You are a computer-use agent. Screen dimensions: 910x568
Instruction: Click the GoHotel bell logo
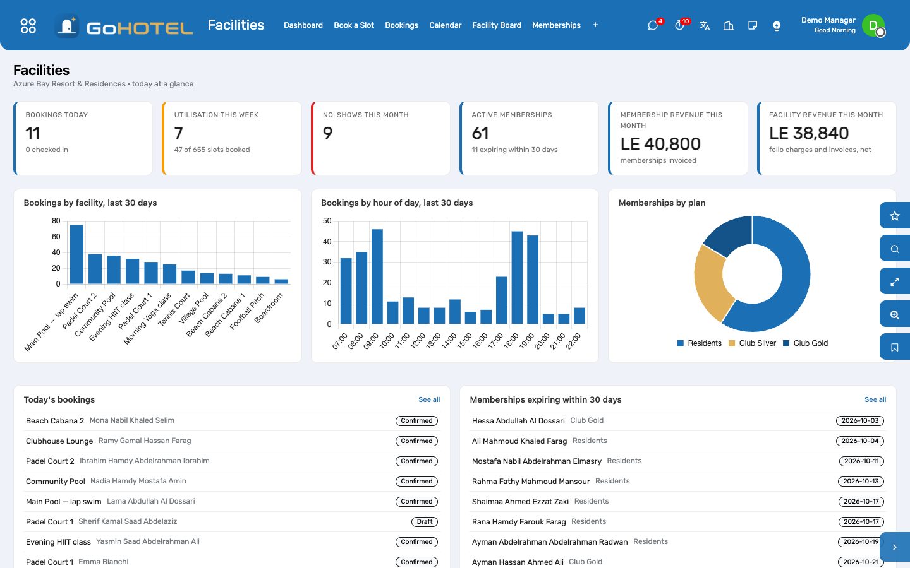[x=67, y=26]
